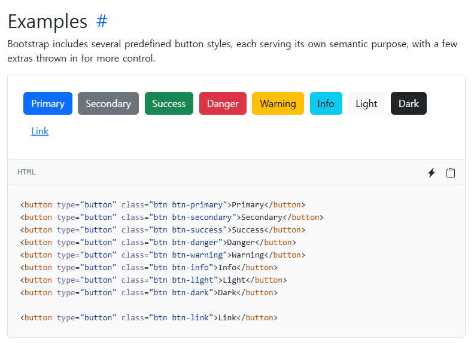
Task: Click the lightning bolt StackBlitz icon
Action: click(431, 173)
